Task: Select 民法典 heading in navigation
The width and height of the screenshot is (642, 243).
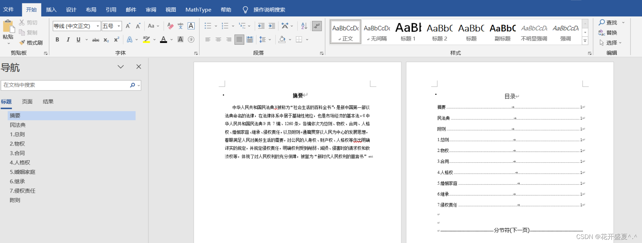Action: pyautogui.click(x=18, y=125)
